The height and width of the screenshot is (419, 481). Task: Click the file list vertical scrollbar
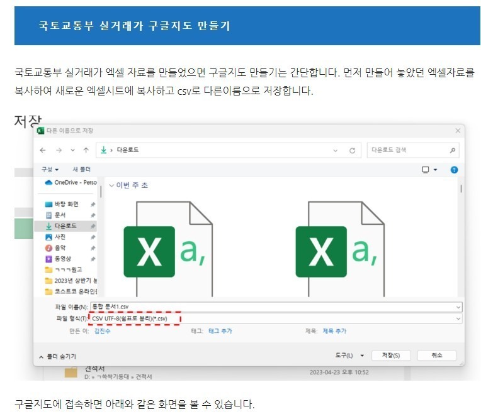tap(461, 188)
